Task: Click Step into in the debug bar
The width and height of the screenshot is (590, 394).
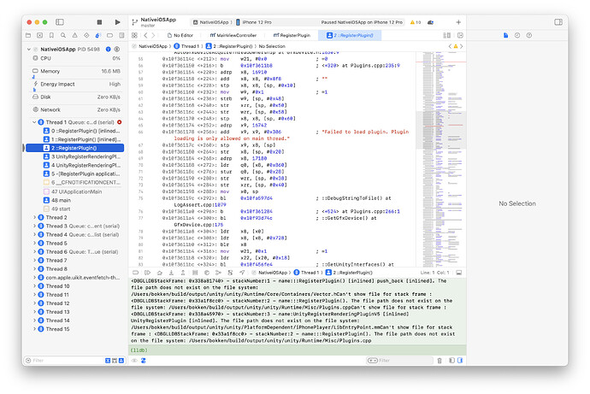Action: [171, 273]
